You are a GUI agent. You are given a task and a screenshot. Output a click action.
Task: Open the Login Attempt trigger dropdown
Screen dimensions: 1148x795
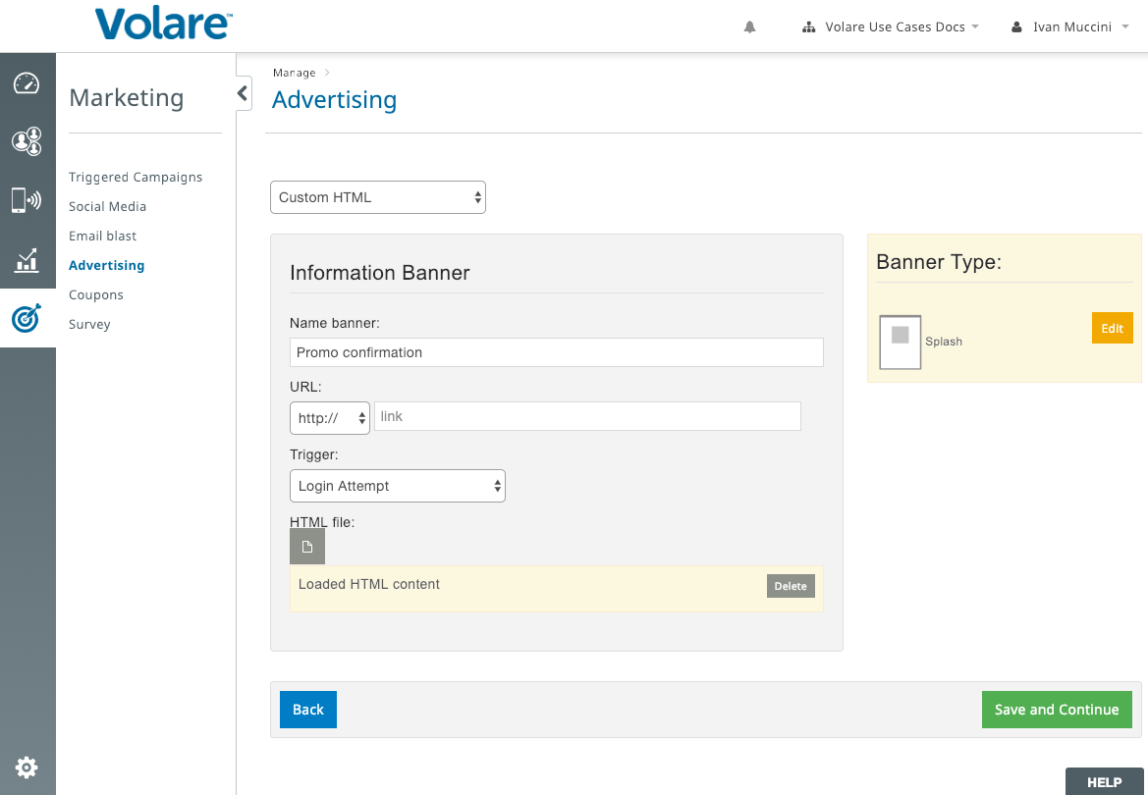tap(398, 486)
